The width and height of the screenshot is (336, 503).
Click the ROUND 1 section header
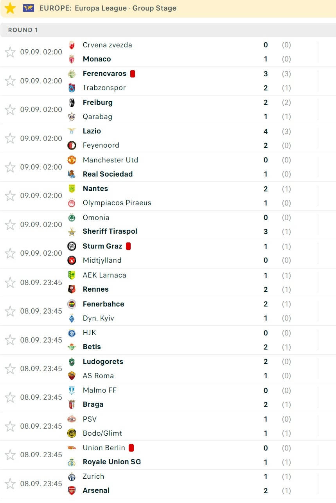coord(23,30)
